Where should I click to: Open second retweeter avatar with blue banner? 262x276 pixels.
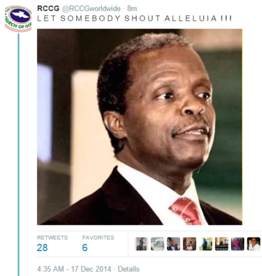[x=157, y=244]
